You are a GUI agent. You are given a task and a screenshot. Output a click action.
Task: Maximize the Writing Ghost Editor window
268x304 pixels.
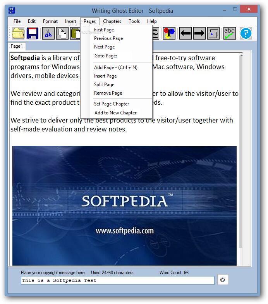tap(235, 9)
